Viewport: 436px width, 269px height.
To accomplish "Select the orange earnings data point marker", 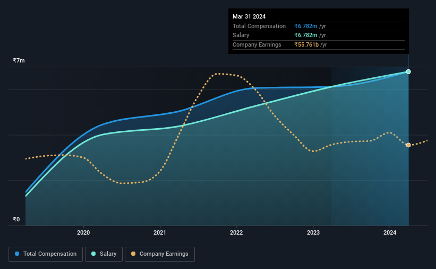I will click(408, 145).
